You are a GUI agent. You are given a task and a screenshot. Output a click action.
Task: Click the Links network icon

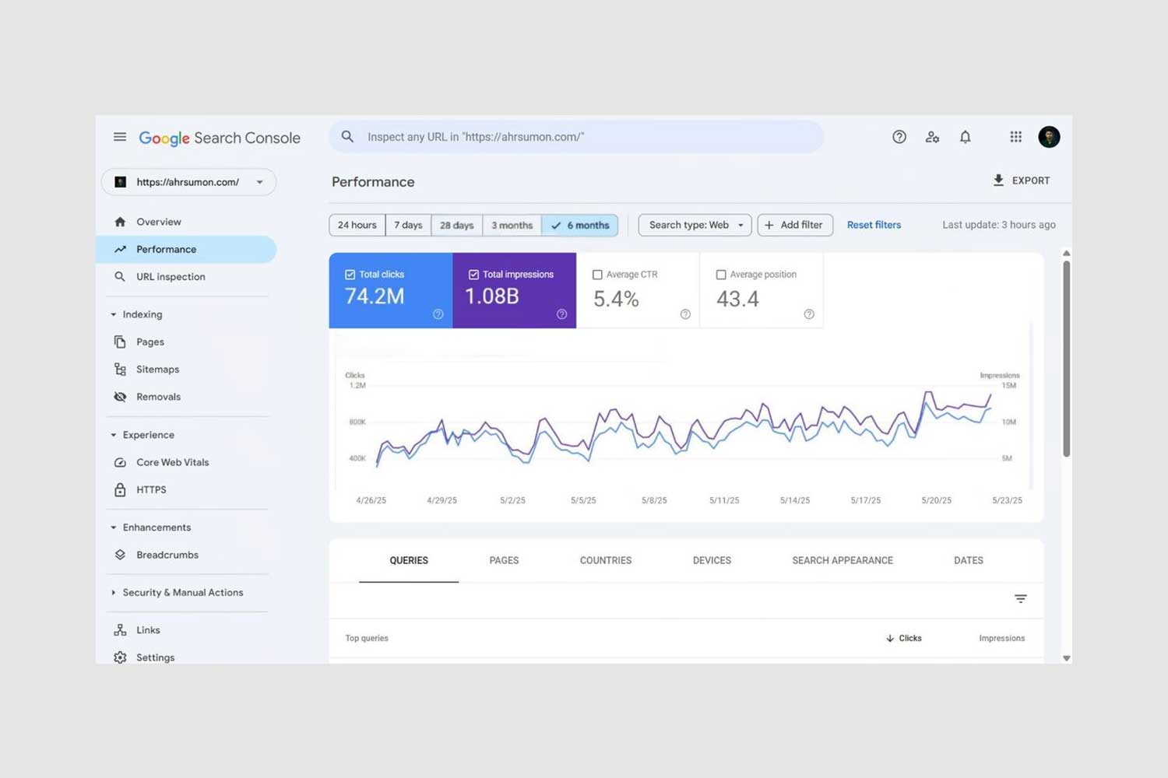click(120, 630)
